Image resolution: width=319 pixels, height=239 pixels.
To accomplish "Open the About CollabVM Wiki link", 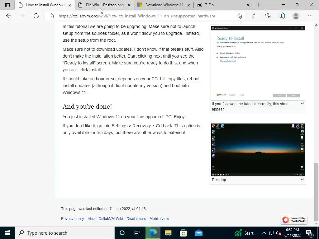I will (105, 219).
